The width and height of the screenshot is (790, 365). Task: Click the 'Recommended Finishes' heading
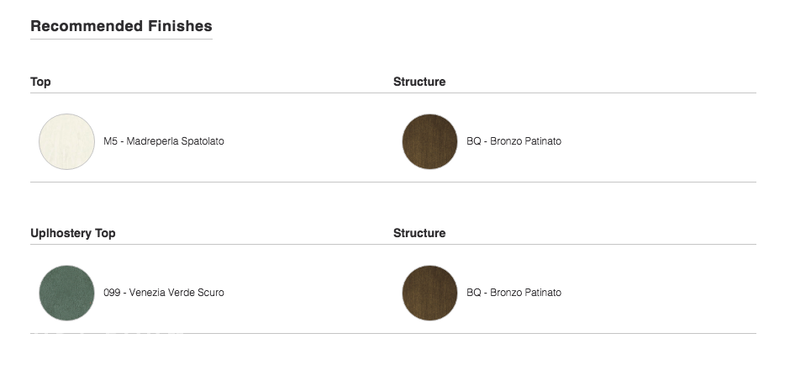pyautogui.click(x=121, y=26)
